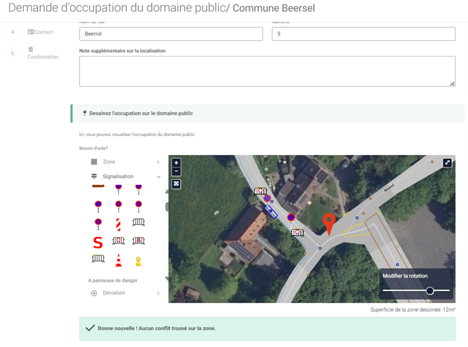Click the house number field
The height and width of the screenshot is (347, 468).
(363, 34)
